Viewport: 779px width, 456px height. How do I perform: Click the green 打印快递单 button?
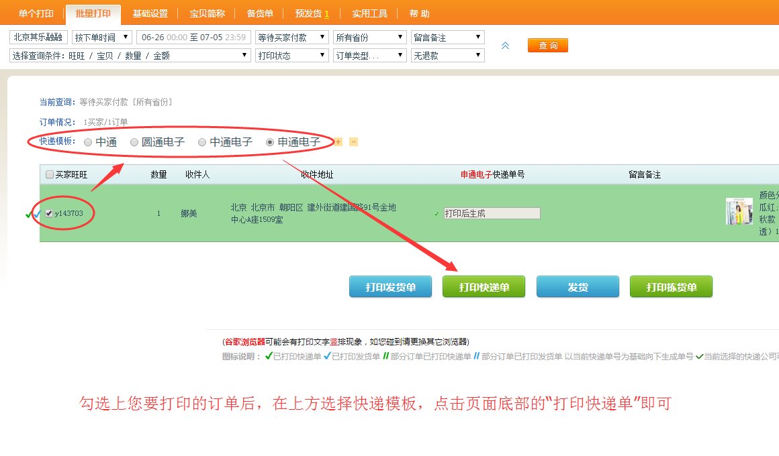point(484,287)
